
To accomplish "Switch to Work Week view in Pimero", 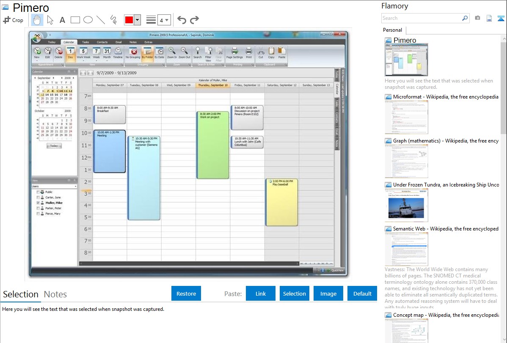I will (83, 53).
